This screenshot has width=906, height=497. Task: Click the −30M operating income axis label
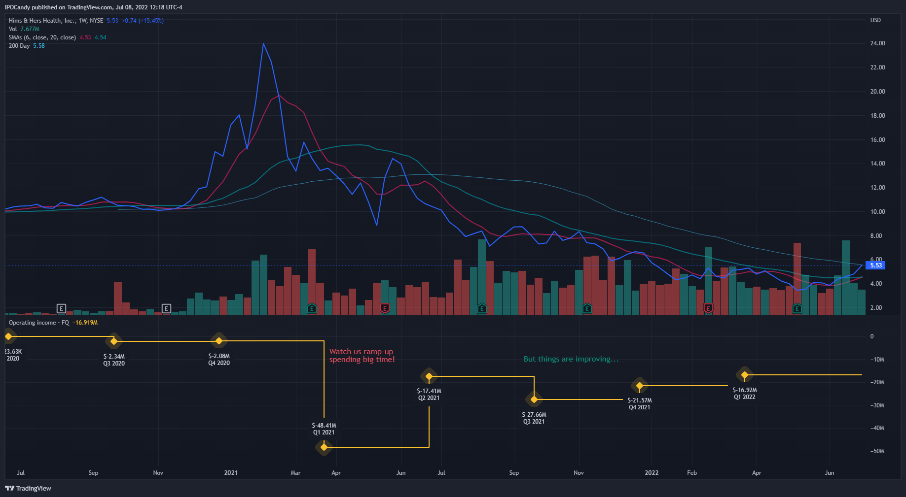pyautogui.click(x=877, y=405)
